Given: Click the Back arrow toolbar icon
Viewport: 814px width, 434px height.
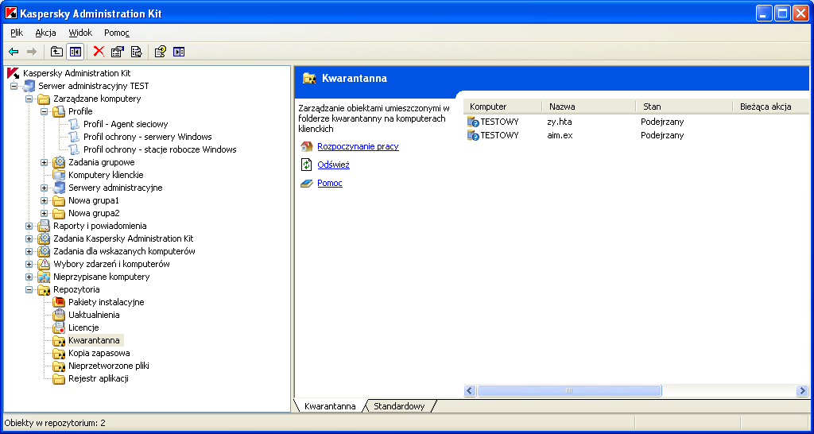Looking at the screenshot, I should coord(14,52).
